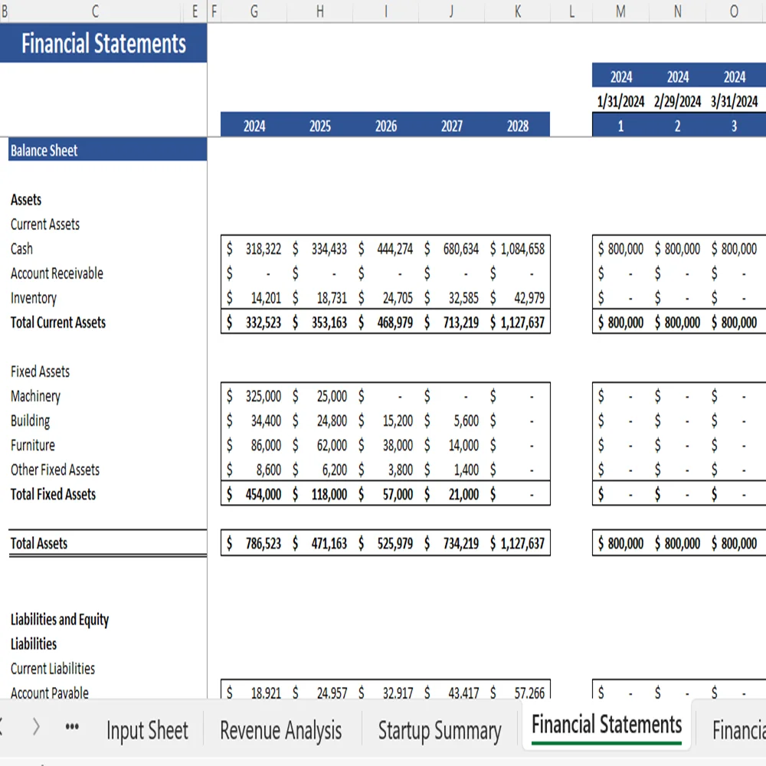Select 2028 cash value 1,084,658
766x766 pixels.
(x=518, y=249)
